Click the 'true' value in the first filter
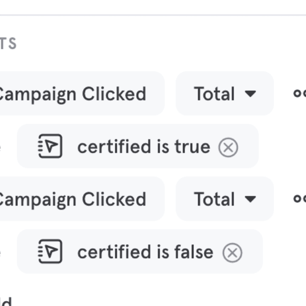 point(192,147)
